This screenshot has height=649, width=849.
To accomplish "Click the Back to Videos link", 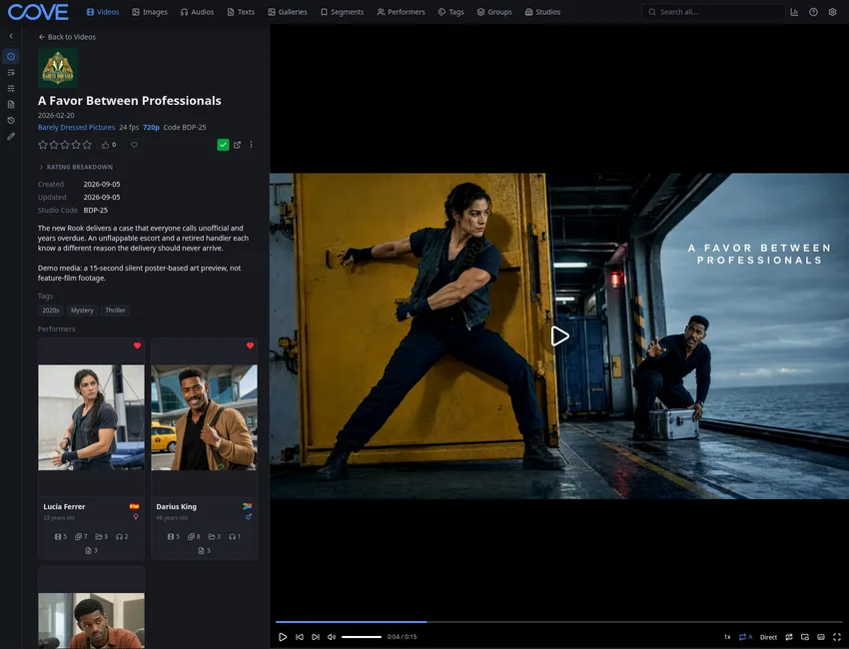I will [67, 37].
